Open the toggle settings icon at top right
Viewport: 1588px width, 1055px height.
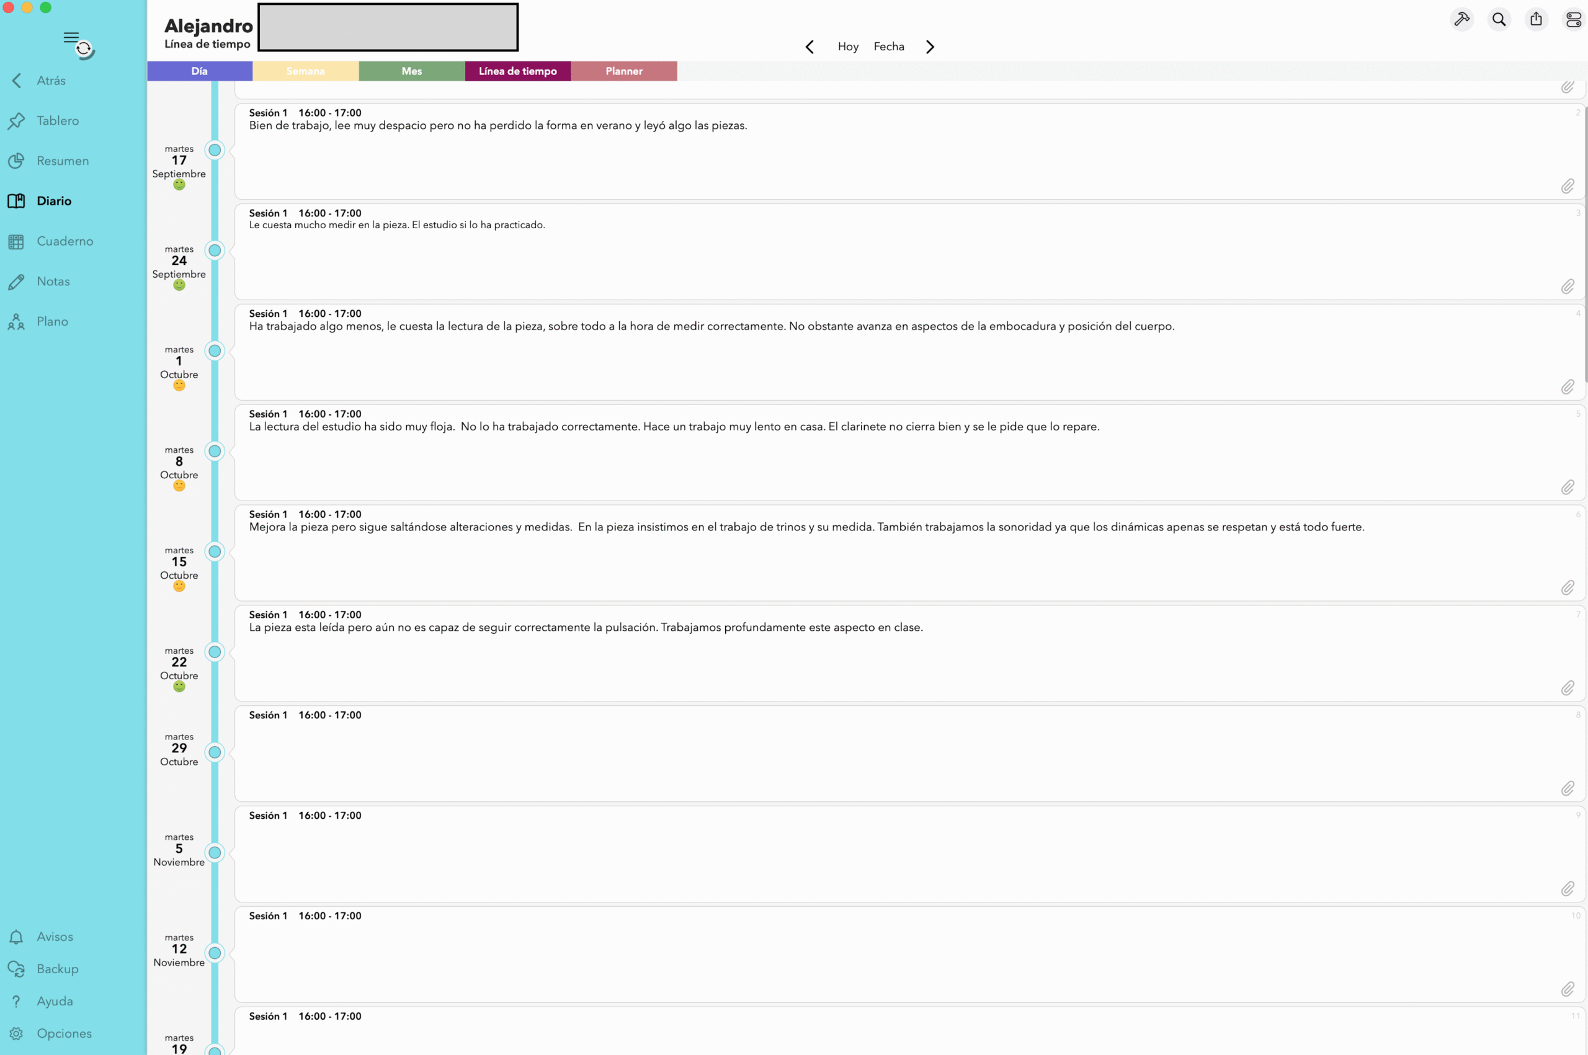click(1573, 19)
